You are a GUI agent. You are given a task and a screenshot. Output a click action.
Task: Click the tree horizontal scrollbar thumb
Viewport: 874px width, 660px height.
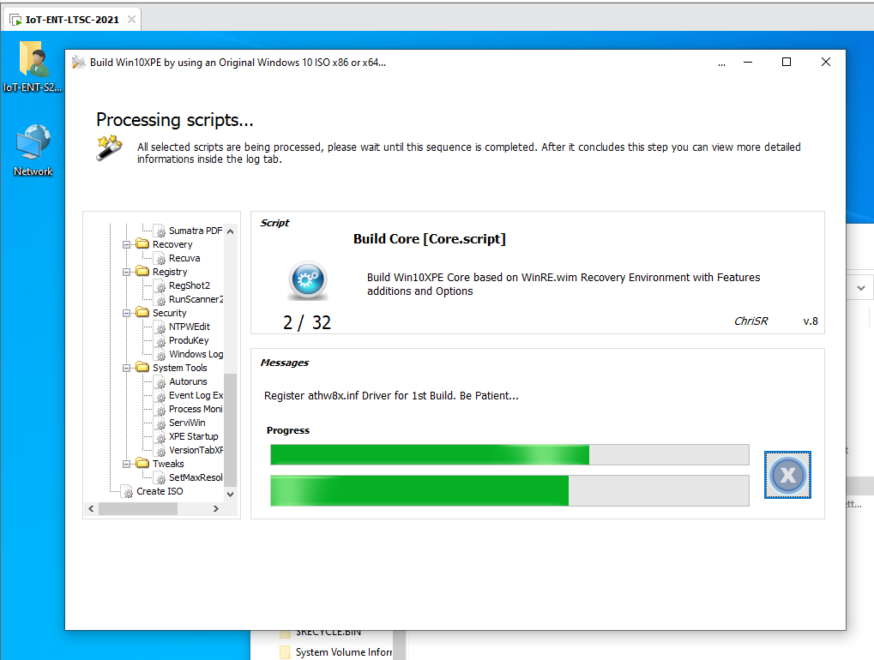(x=138, y=508)
